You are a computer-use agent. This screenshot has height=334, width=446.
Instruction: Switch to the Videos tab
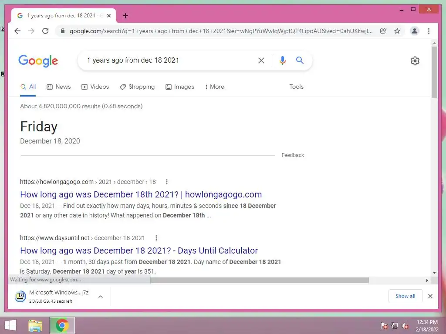95,87
